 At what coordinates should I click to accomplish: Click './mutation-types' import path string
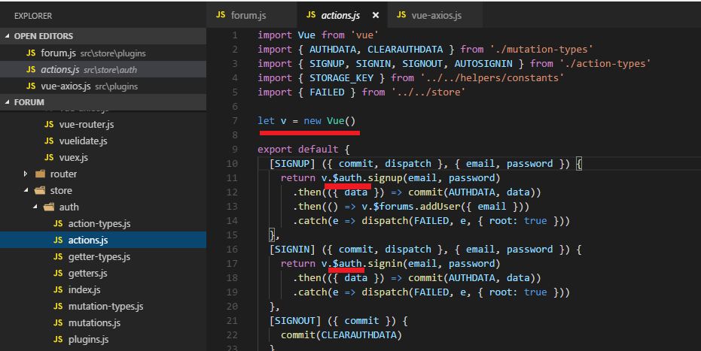541,50
